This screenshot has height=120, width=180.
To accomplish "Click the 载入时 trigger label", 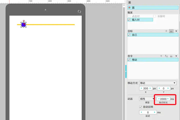I will point(136,20).
